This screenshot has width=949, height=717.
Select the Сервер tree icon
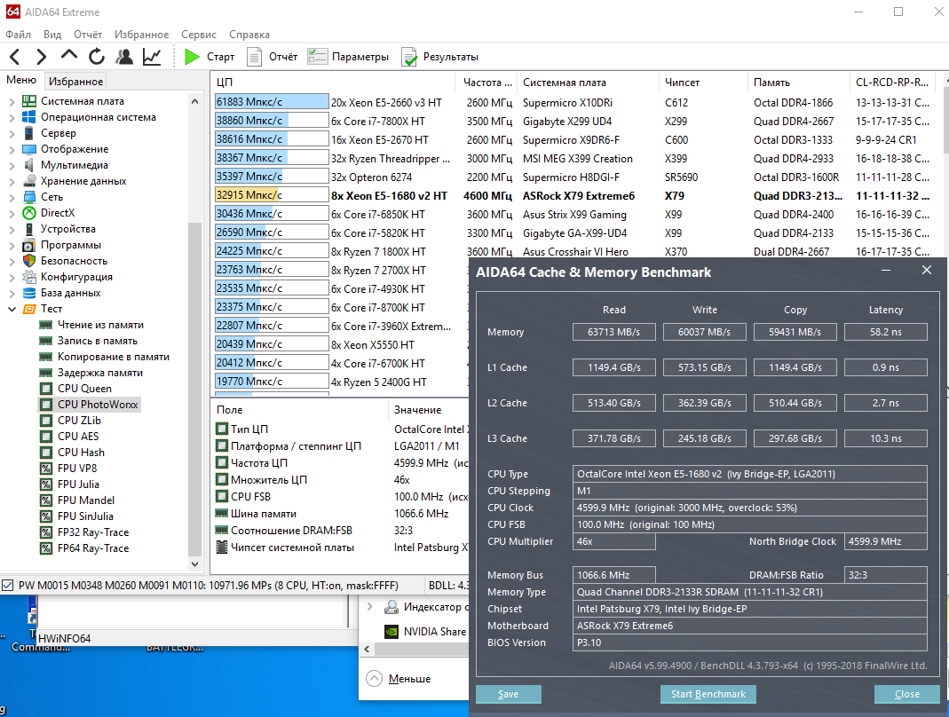tap(29, 133)
